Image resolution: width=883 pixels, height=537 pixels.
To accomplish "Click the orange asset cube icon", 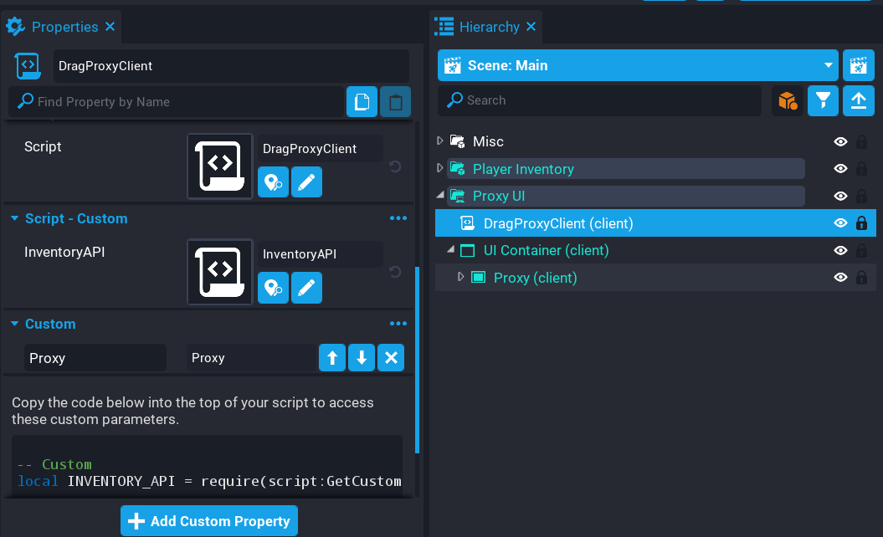I will coord(788,100).
